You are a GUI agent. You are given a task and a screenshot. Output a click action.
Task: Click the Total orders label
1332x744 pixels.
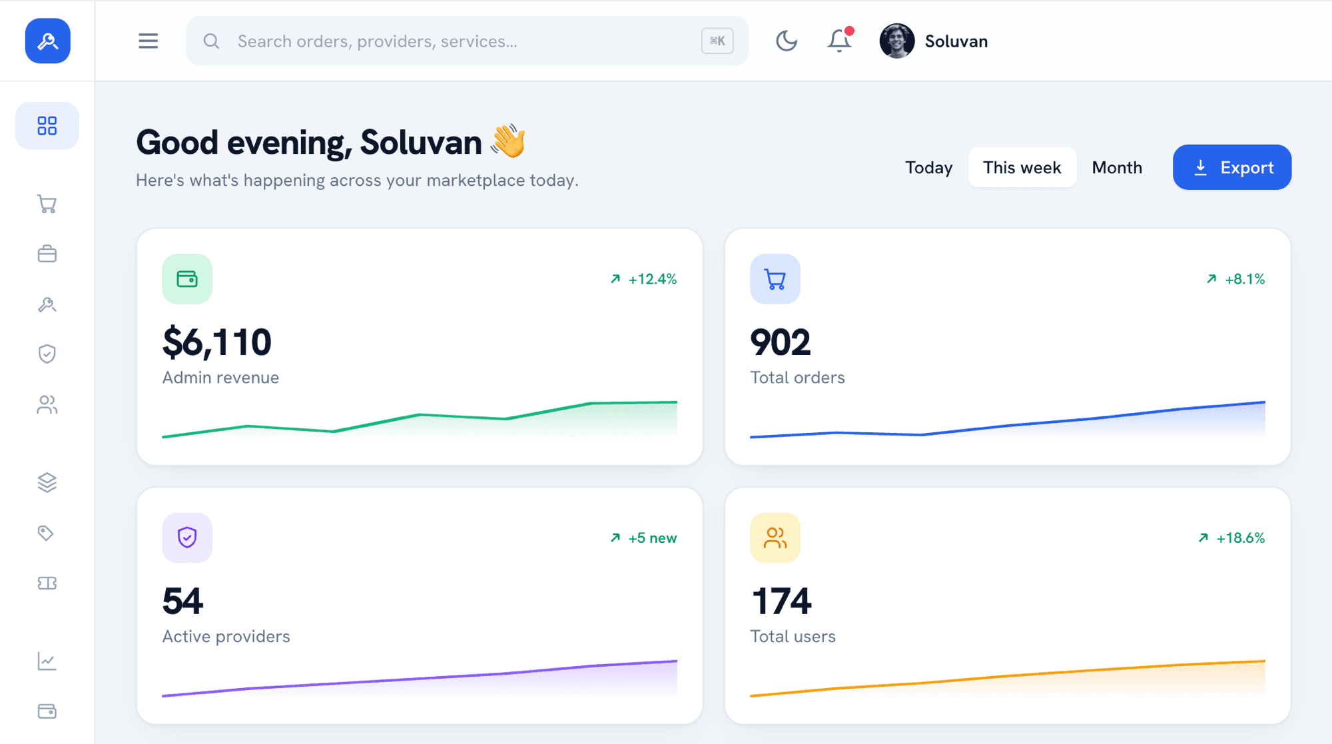tap(797, 378)
